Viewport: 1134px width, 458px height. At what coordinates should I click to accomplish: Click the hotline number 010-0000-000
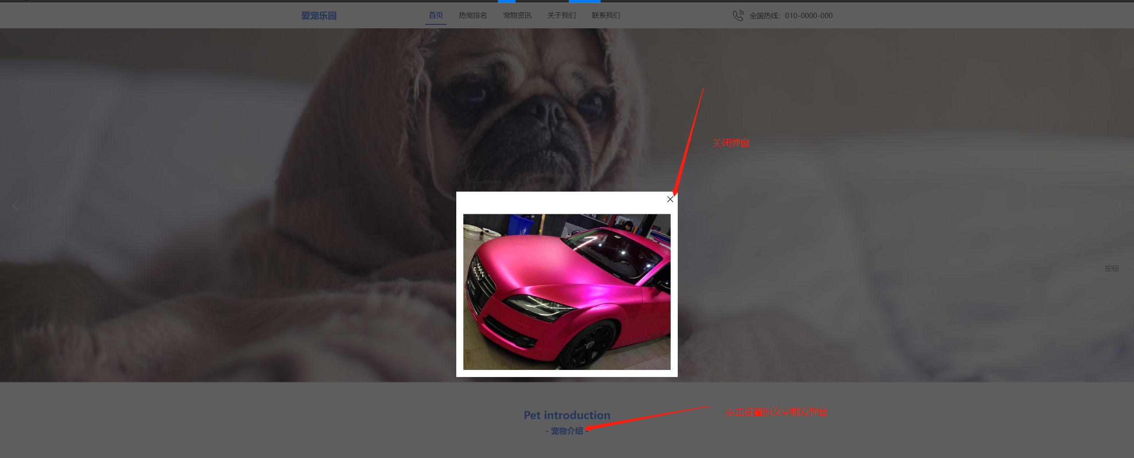[809, 15]
